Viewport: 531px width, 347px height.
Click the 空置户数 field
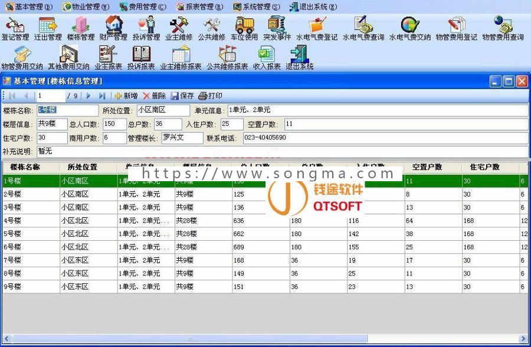tap(407, 124)
